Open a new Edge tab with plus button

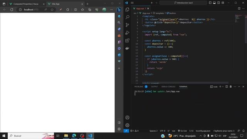tap(88, 4)
